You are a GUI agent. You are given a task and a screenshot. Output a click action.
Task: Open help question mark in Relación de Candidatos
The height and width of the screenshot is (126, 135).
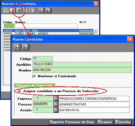pyautogui.click(x=49, y=11)
